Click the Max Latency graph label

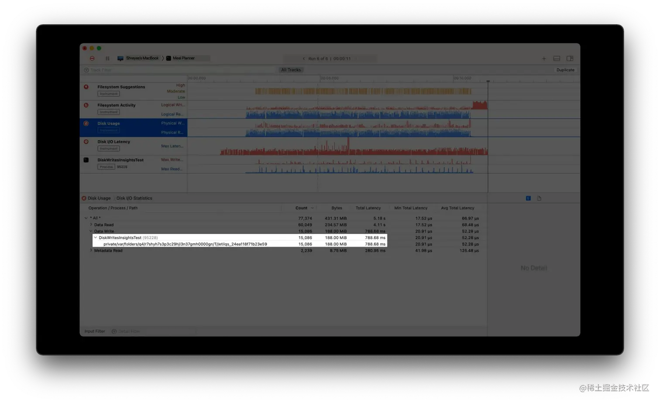[x=172, y=146]
